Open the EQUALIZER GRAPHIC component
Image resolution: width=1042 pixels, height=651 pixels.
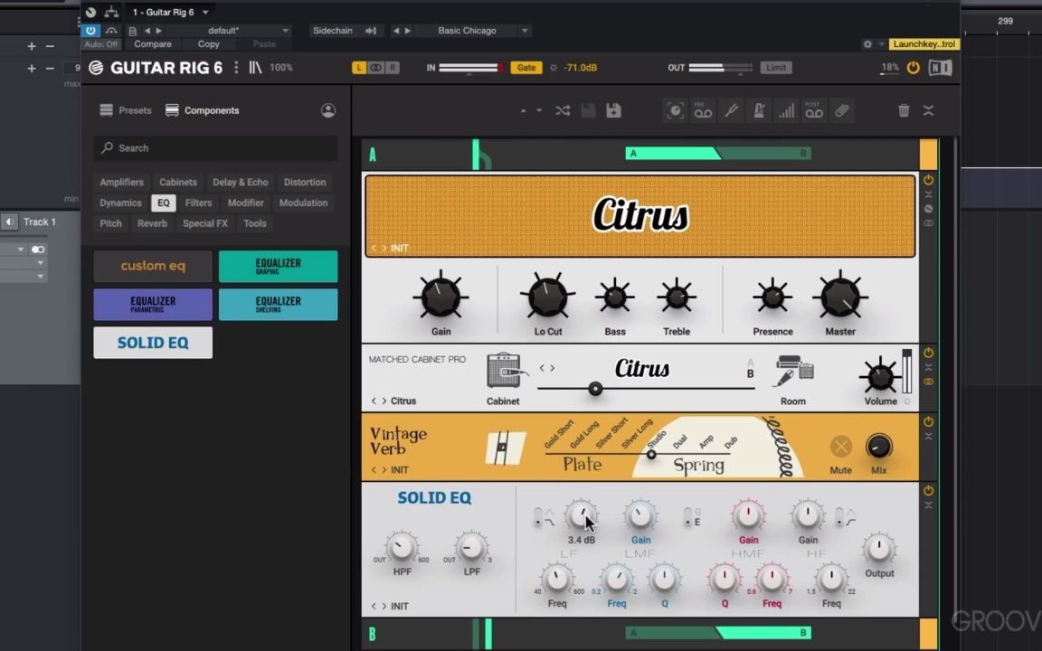pyautogui.click(x=278, y=266)
